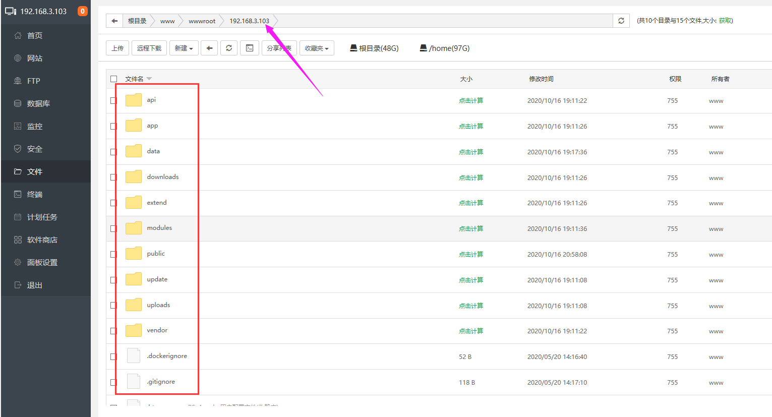Open the toolbar terminal icon button
This screenshot has height=417, width=772.
click(x=250, y=48)
